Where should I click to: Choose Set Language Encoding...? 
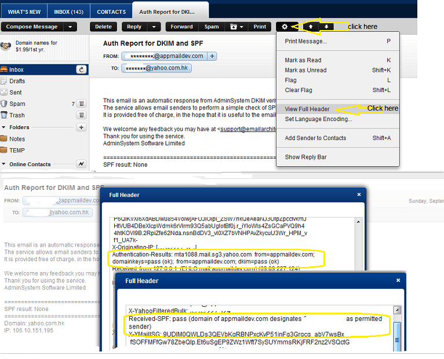(337, 119)
